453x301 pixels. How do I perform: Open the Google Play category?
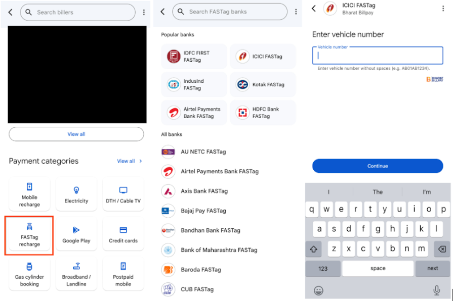click(x=76, y=234)
